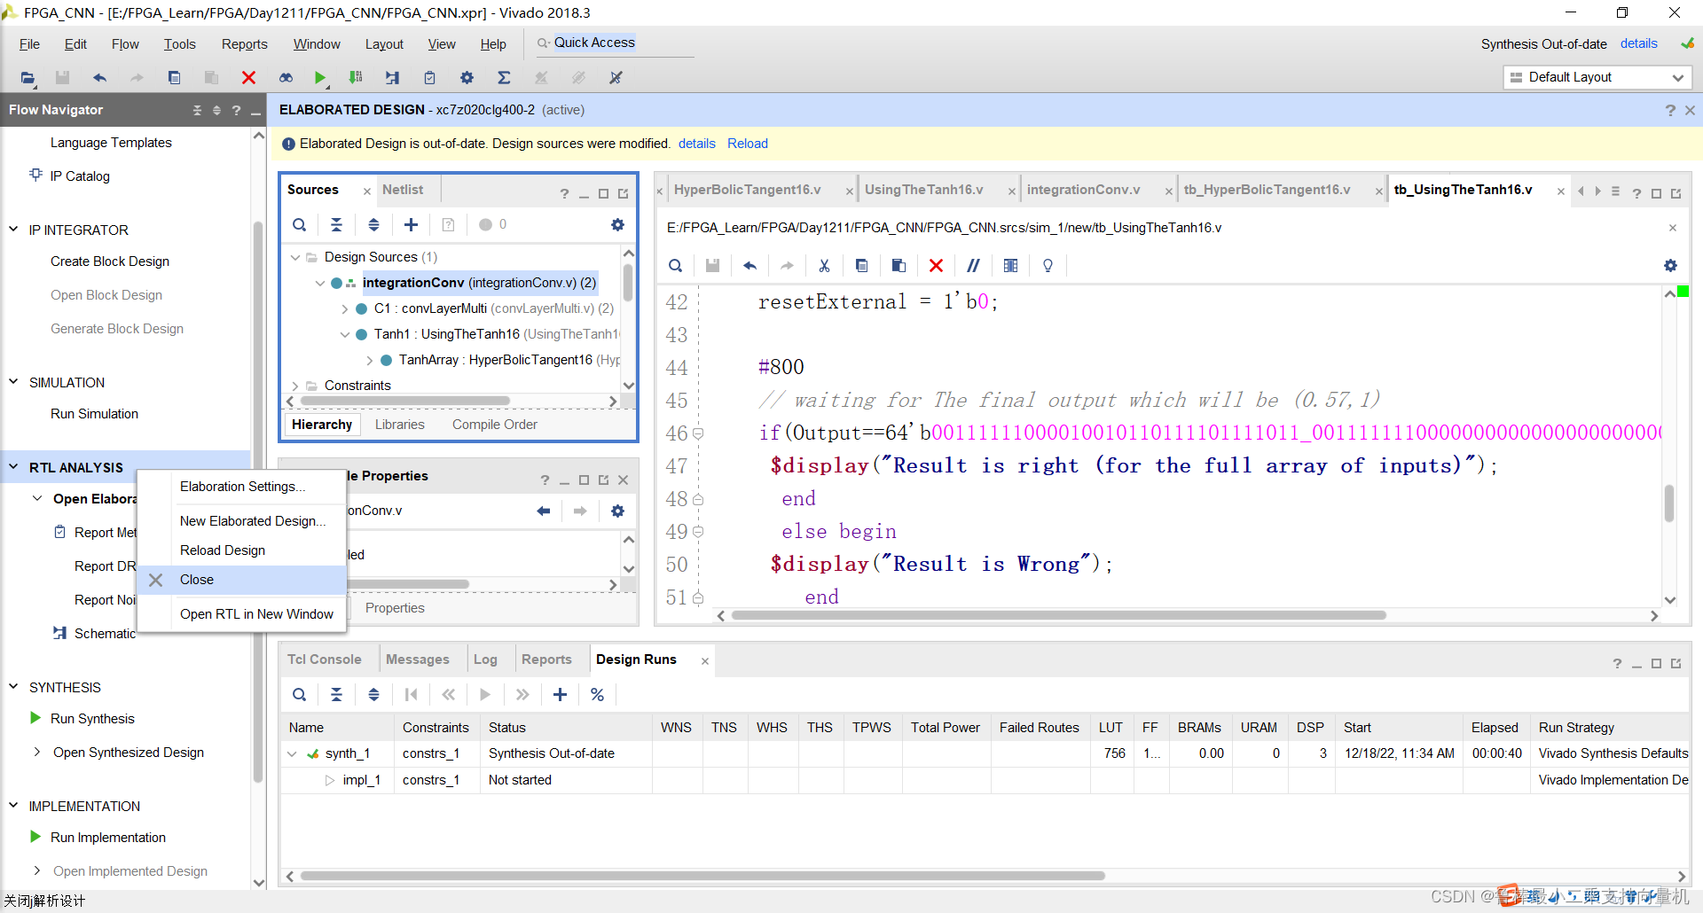Toggle the fold marker at line 49
The image size is (1703, 913).
(x=698, y=532)
